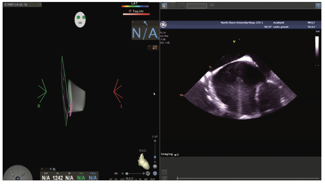The width and height of the screenshot is (325, 184).
Task: Click the force direction arrow icon
Action: (145, 23)
